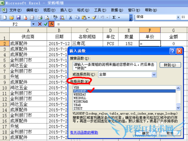The image size is (188, 141).
Task: Click the 转到(G) button
Action: [170, 65]
